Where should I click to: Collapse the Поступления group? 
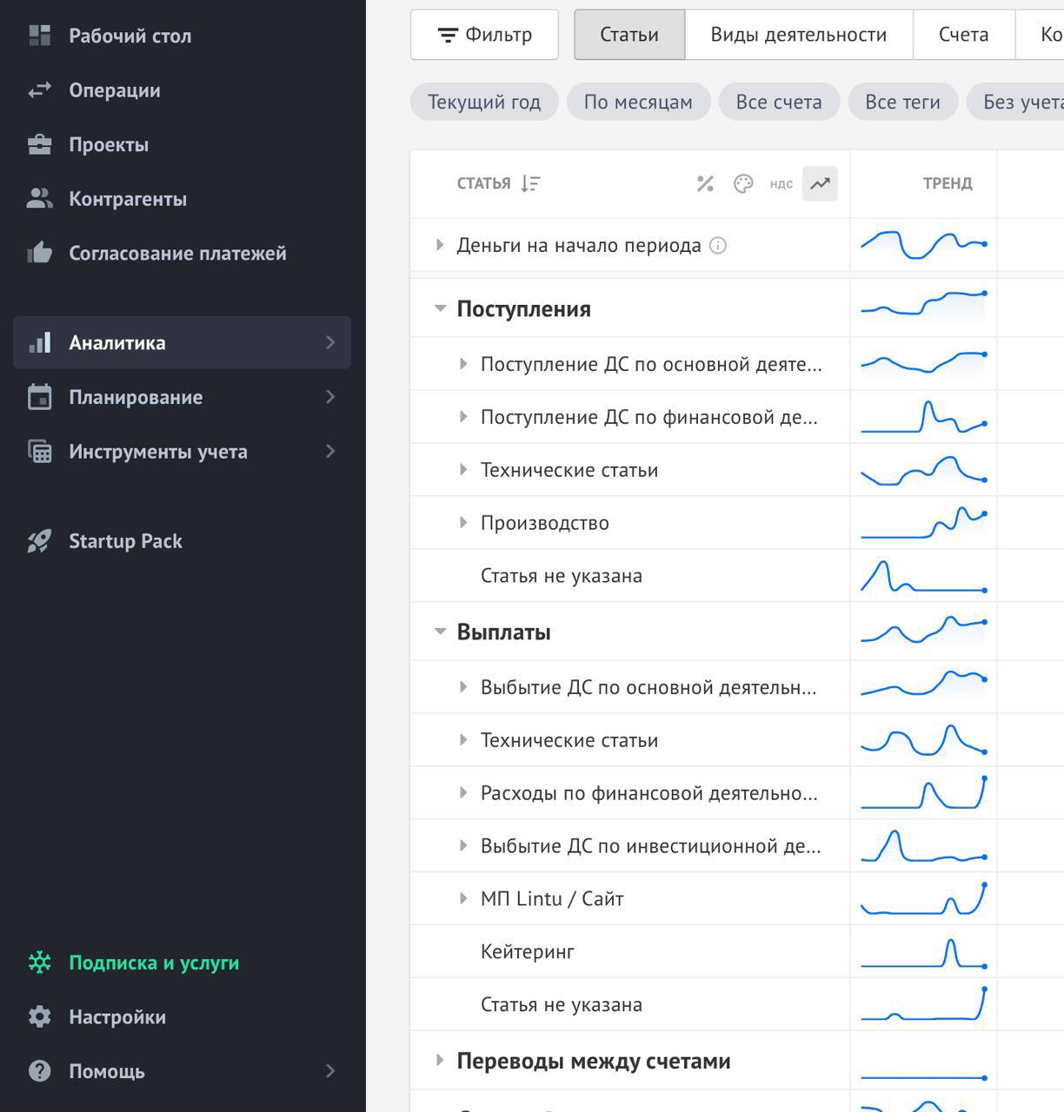click(x=440, y=308)
